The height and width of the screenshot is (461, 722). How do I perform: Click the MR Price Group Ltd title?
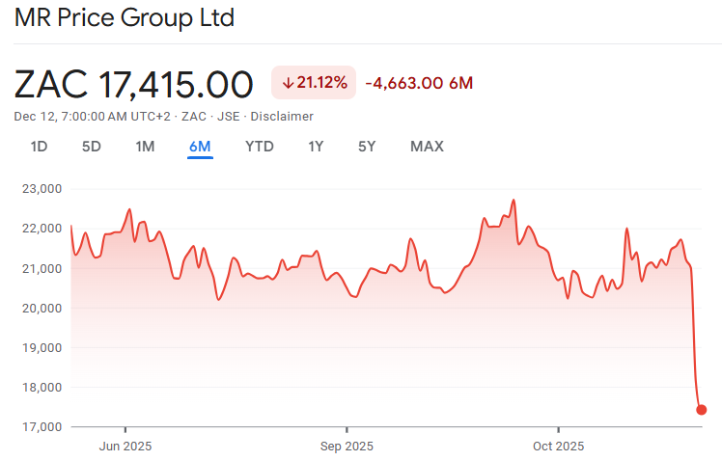tap(125, 18)
